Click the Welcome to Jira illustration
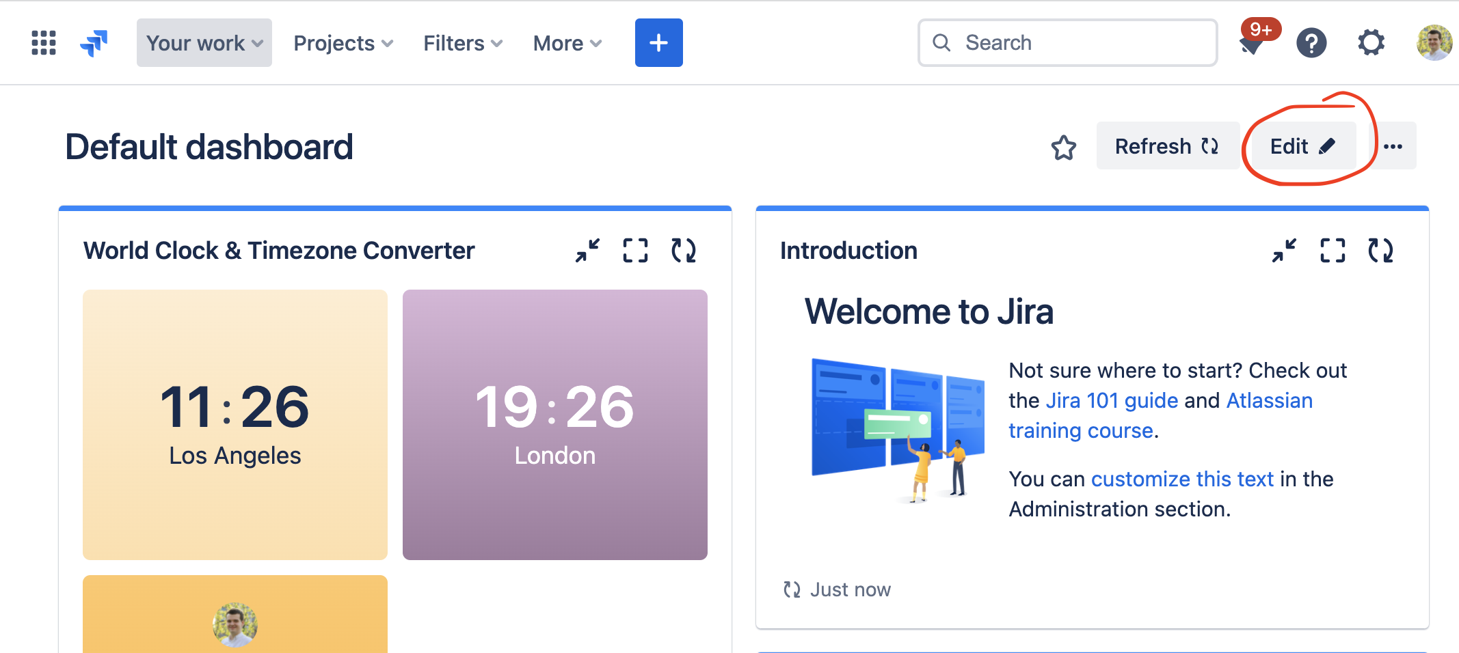 click(897, 430)
